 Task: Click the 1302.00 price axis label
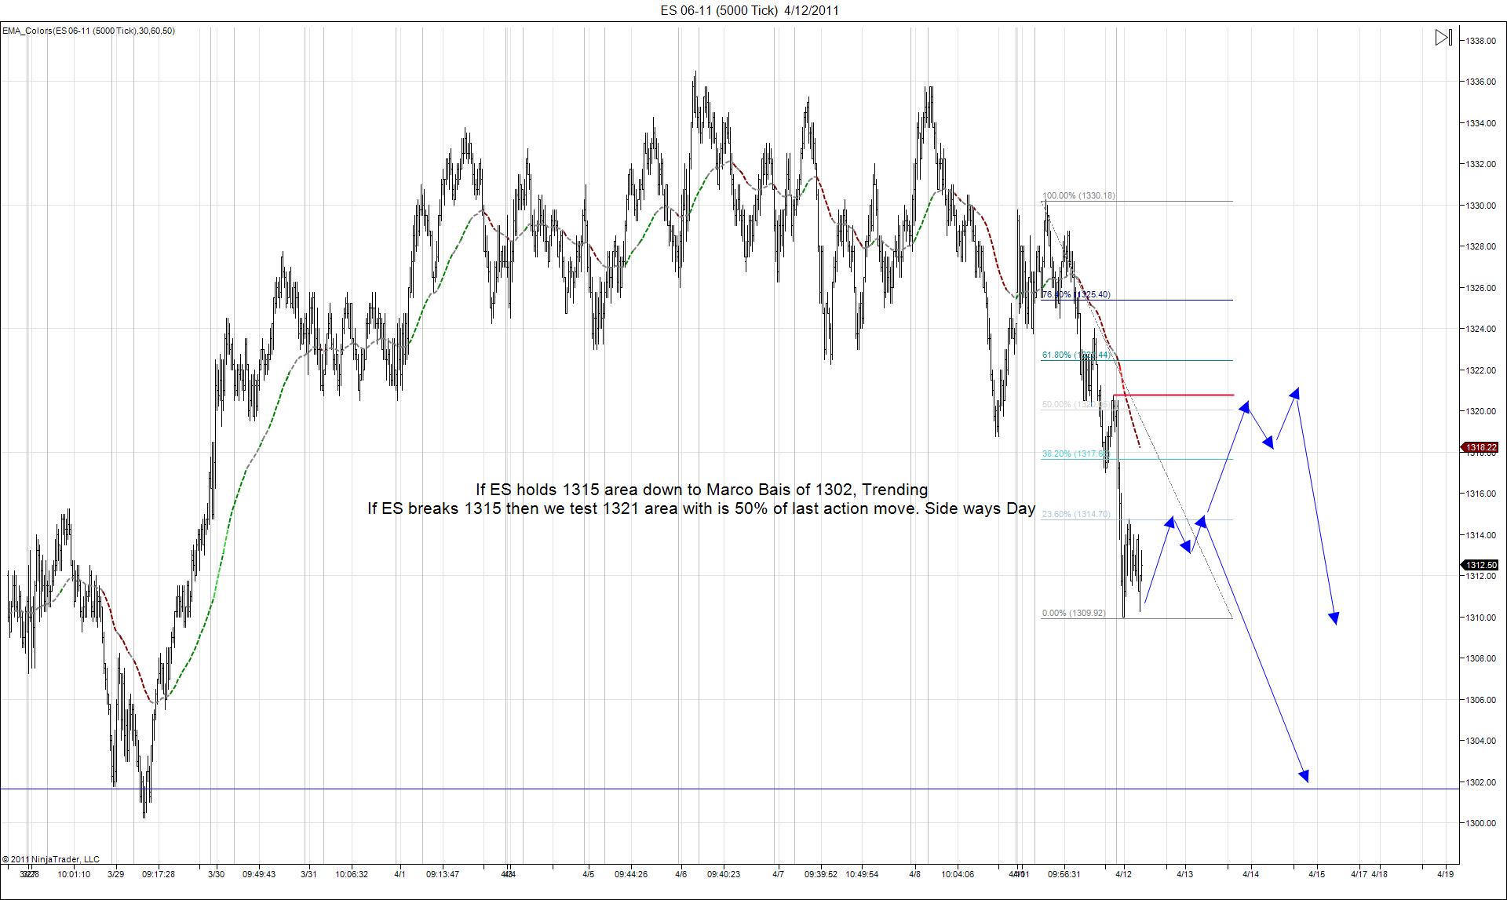point(1480,782)
